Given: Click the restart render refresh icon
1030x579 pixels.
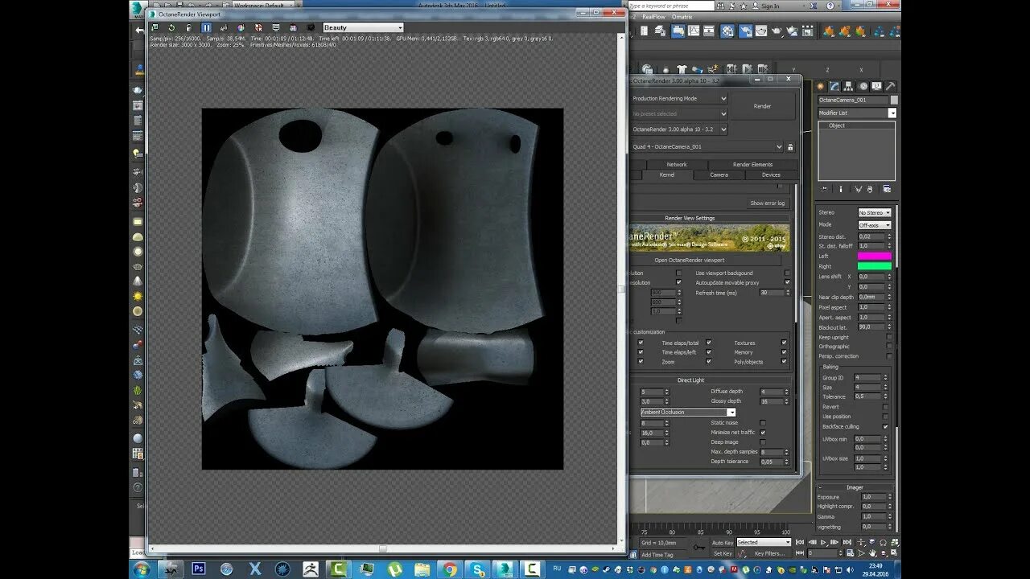Looking at the screenshot, I should (x=171, y=27).
